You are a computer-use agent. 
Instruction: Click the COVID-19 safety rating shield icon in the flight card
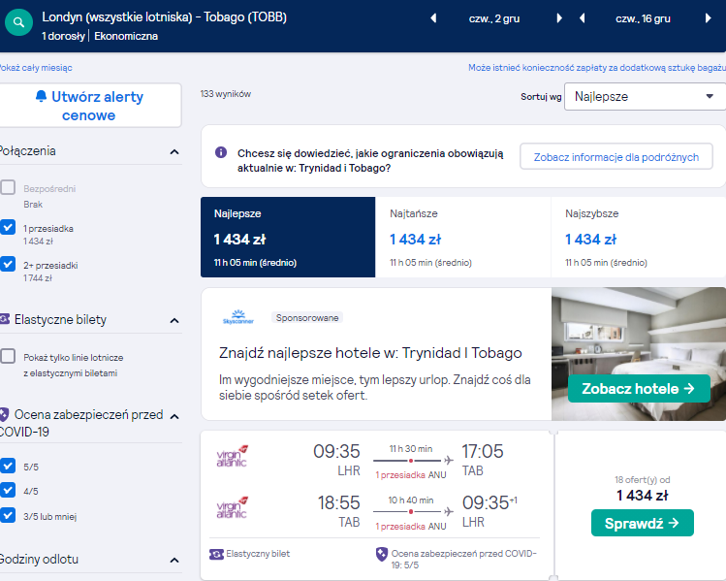382,554
